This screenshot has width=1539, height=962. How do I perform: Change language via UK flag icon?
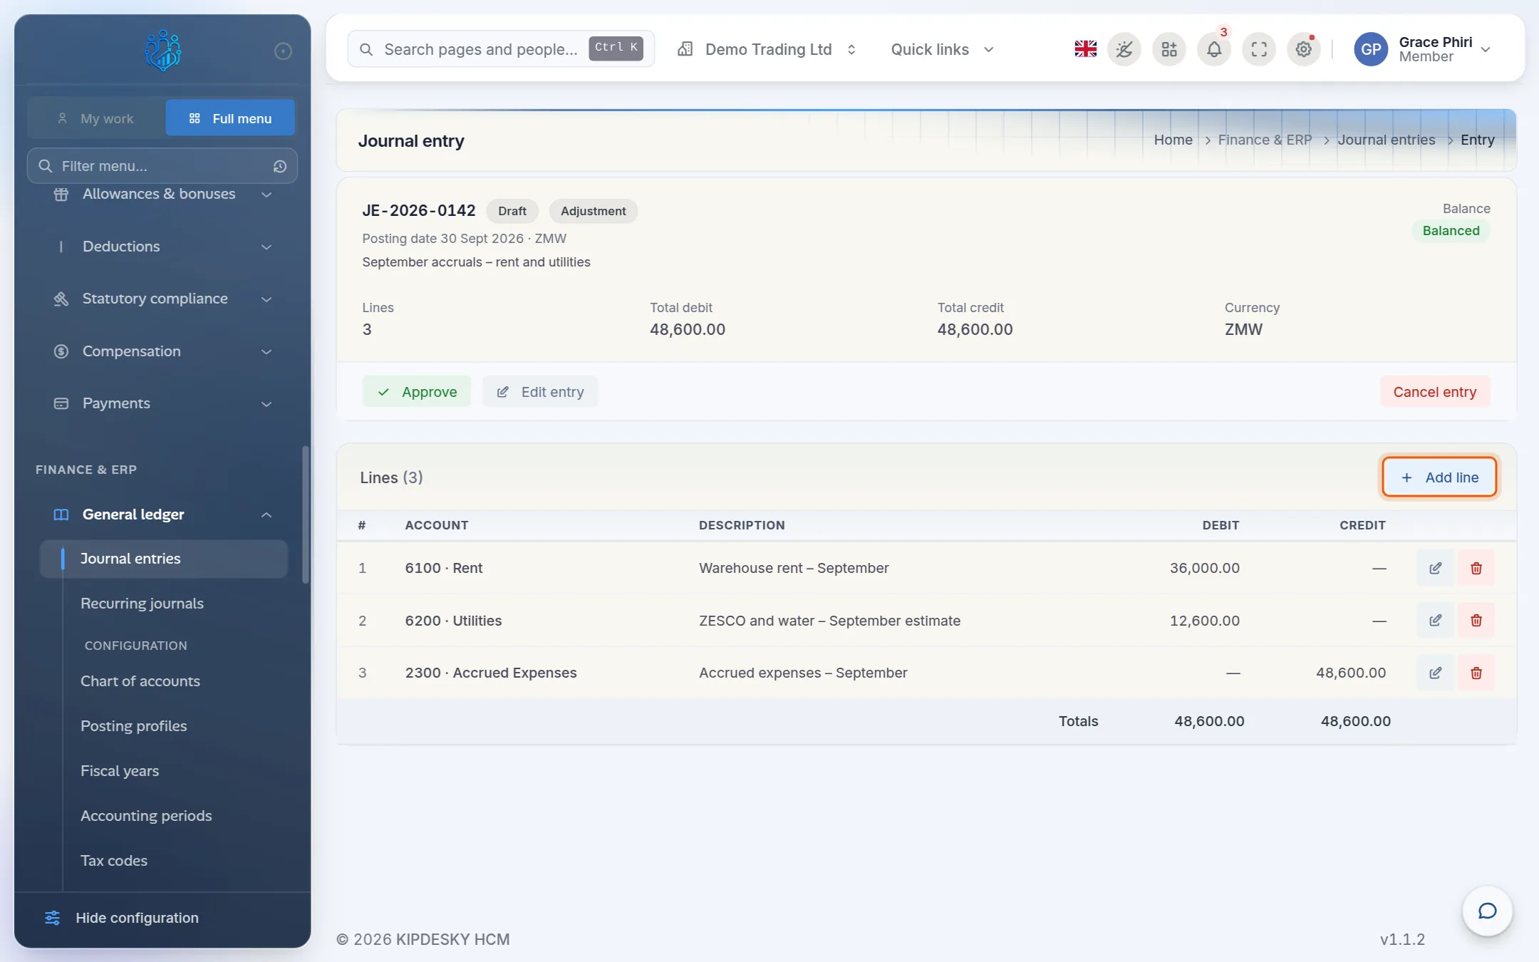point(1085,49)
